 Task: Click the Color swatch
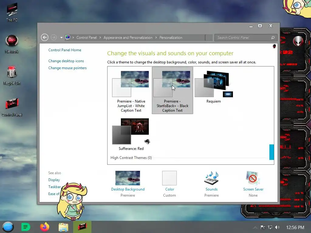169,178
